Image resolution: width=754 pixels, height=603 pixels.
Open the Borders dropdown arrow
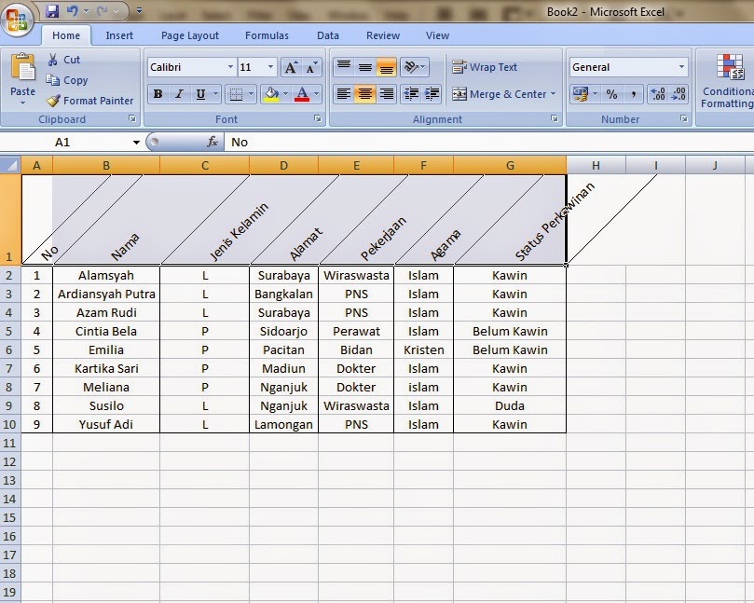251,94
